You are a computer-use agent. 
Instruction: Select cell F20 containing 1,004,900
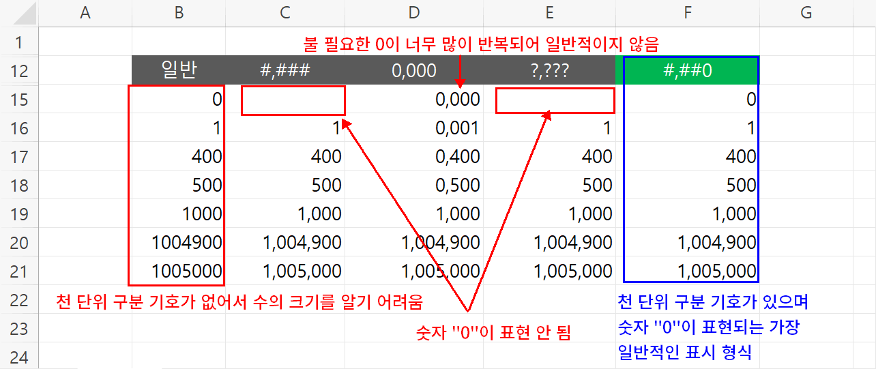pyautogui.click(x=687, y=242)
